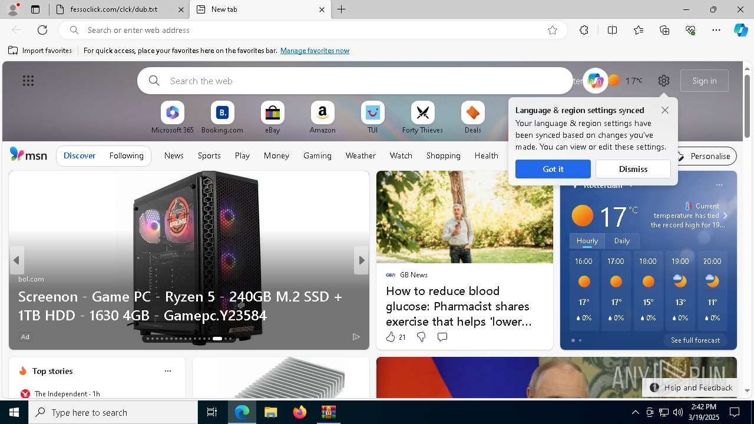Open Microsoft 365 quick link

(172, 118)
